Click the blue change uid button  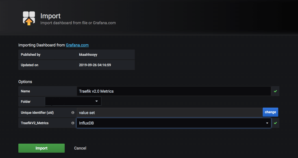coord(270,112)
